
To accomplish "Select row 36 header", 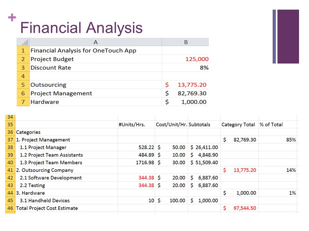I will 10,132.
